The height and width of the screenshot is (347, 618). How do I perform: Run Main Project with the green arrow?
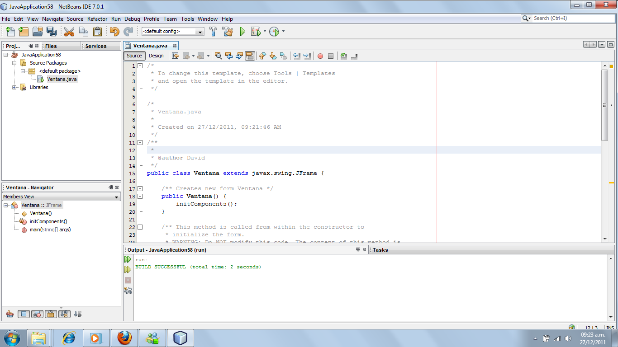pos(242,32)
